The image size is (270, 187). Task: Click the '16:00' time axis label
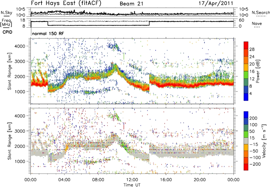point(166,180)
